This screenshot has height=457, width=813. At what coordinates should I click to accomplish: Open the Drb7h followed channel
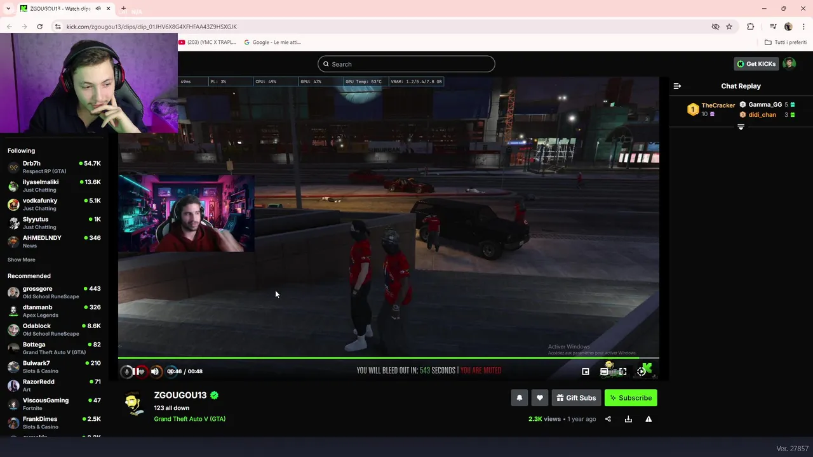[54, 168]
